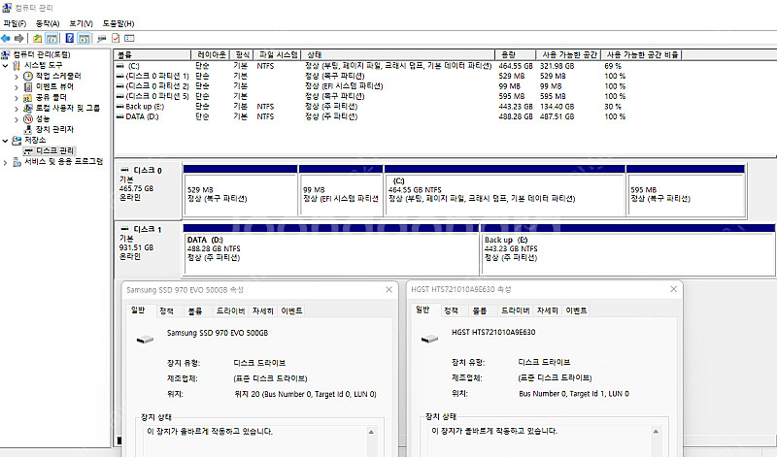Viewport: 777px width, 457px height.
Task: Click the Samsung SSD 970 EVO drive icon
Action: pyautogui.click(x=145, y=340)
